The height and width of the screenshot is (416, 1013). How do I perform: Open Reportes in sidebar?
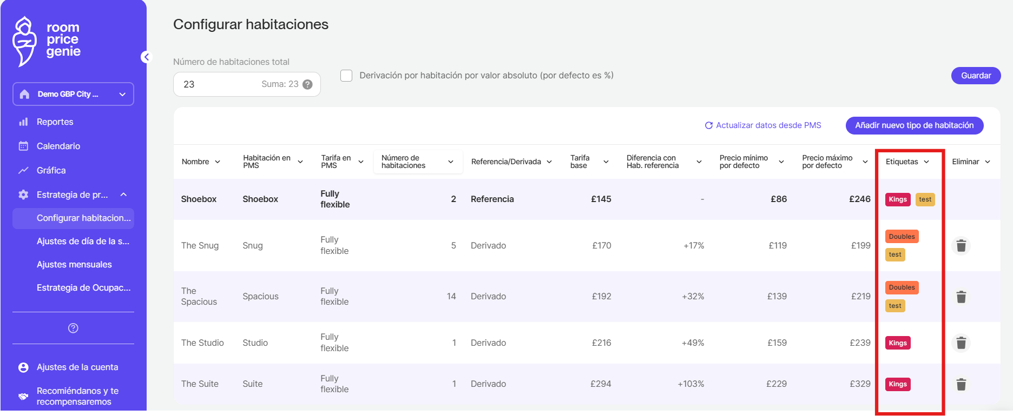pyautogui.click(x=55, y=122)
